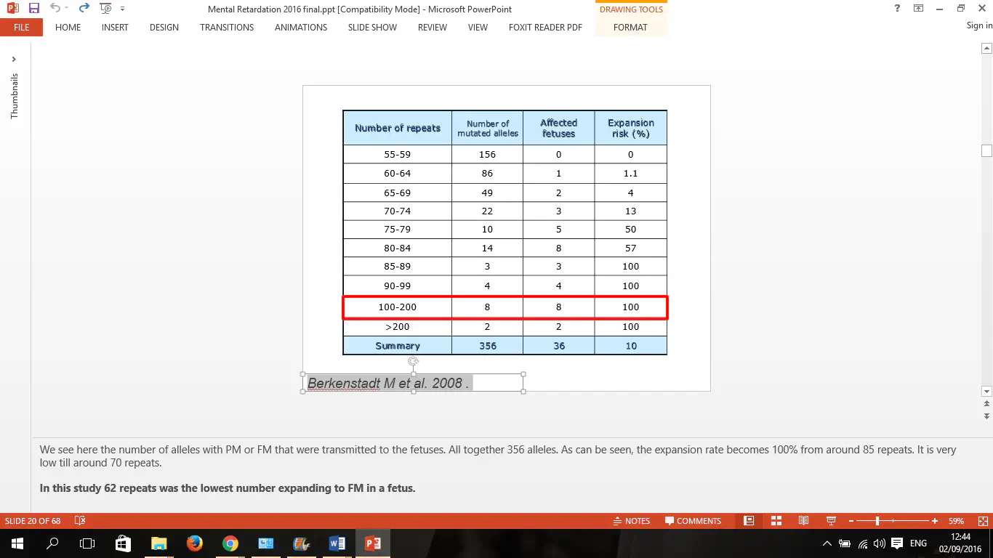Toggle the Comments pane button
993x558 pixels.
[x=693, y=521]
